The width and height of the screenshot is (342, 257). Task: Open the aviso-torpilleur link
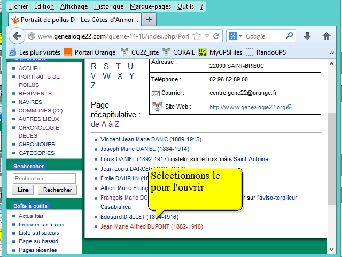pyautogui.click(x=278, y=198)
